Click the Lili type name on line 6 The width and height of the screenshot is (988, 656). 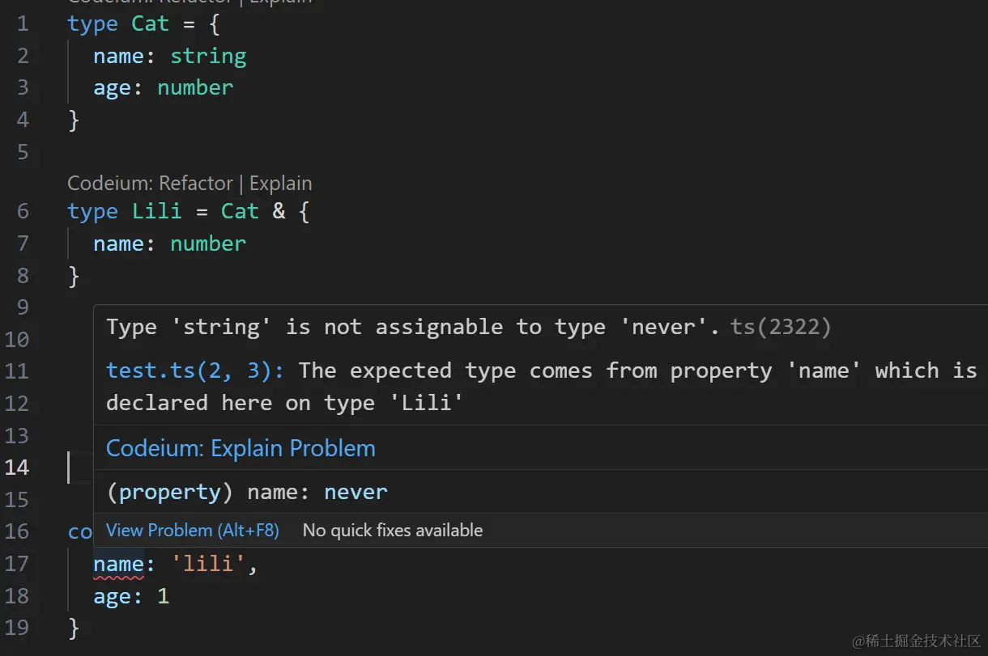point(156,211)
